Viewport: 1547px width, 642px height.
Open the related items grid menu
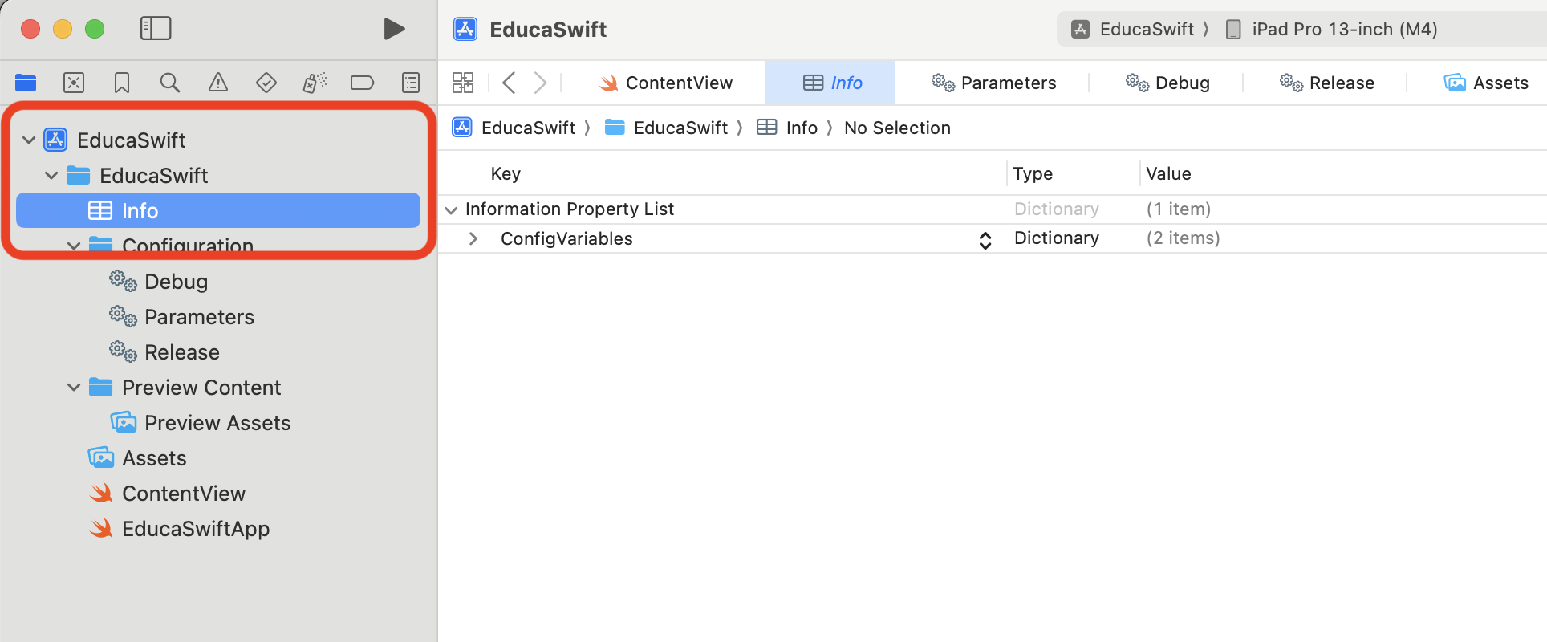[463, 83]
